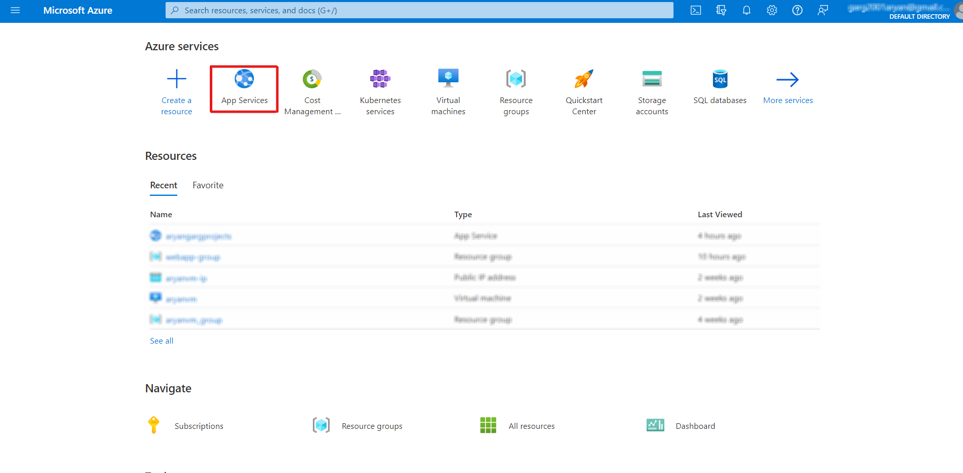Open the Virtual machines icon
Screen dimensions: 963x473
point(448,79)
